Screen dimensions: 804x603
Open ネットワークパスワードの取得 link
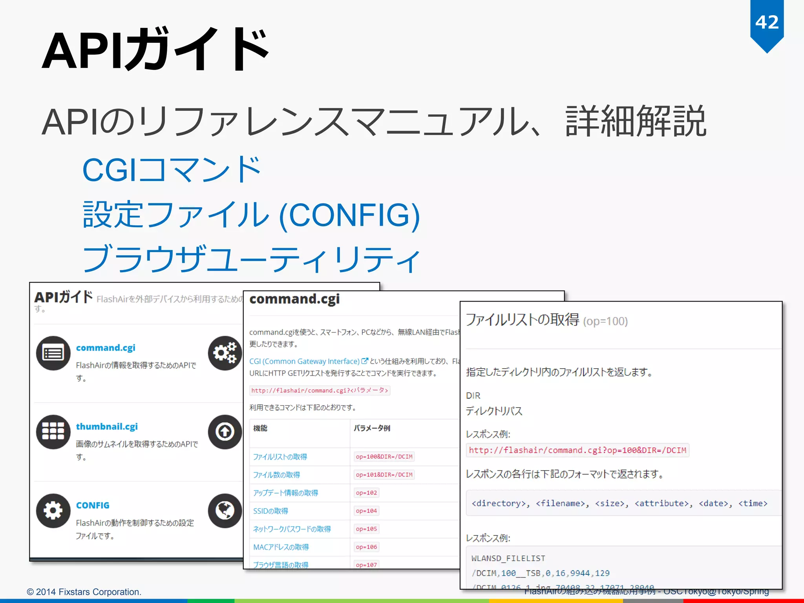click(292, 529)
